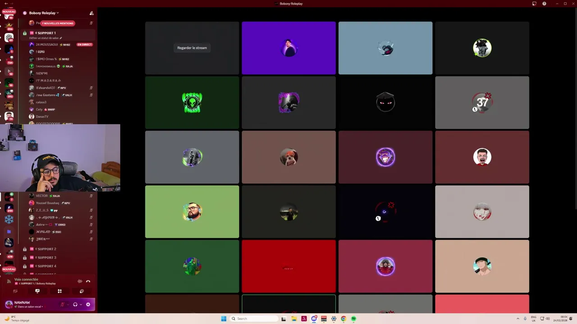Select user !EduardoX37 in the voice list
577x324 pixels.
coord(45,88)
